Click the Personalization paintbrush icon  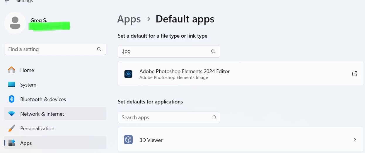pos(11,129)
